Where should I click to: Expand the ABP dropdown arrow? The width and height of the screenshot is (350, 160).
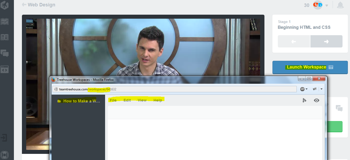306,89
